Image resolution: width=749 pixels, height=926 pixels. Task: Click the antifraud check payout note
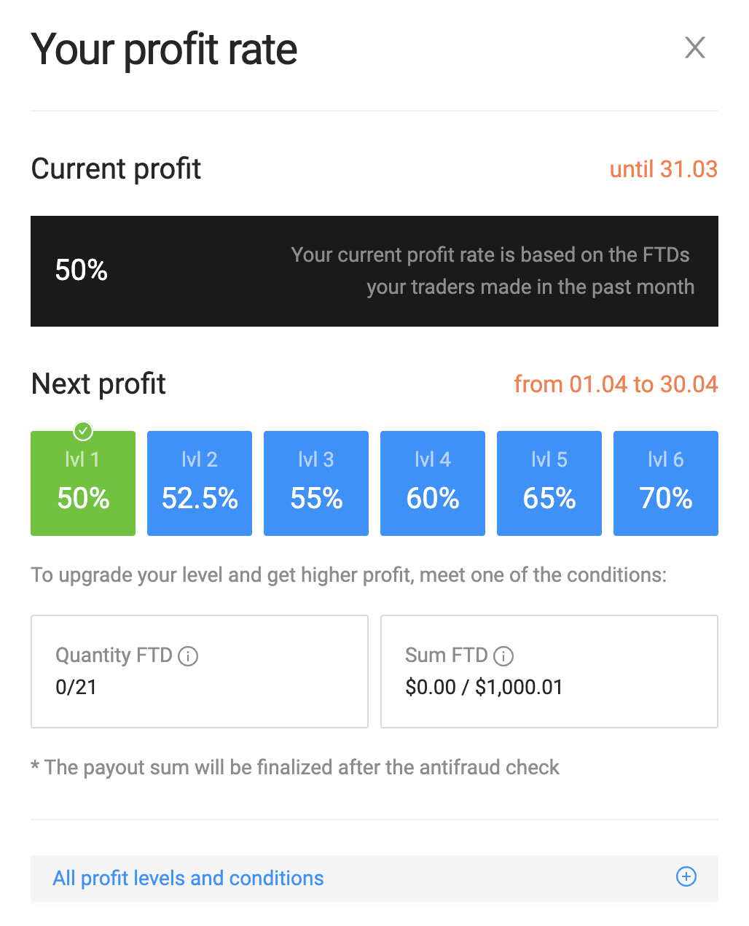[x=295, y=767]
